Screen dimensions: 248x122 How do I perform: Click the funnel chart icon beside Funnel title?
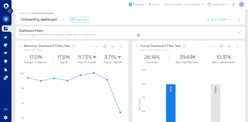pos(137,46)
